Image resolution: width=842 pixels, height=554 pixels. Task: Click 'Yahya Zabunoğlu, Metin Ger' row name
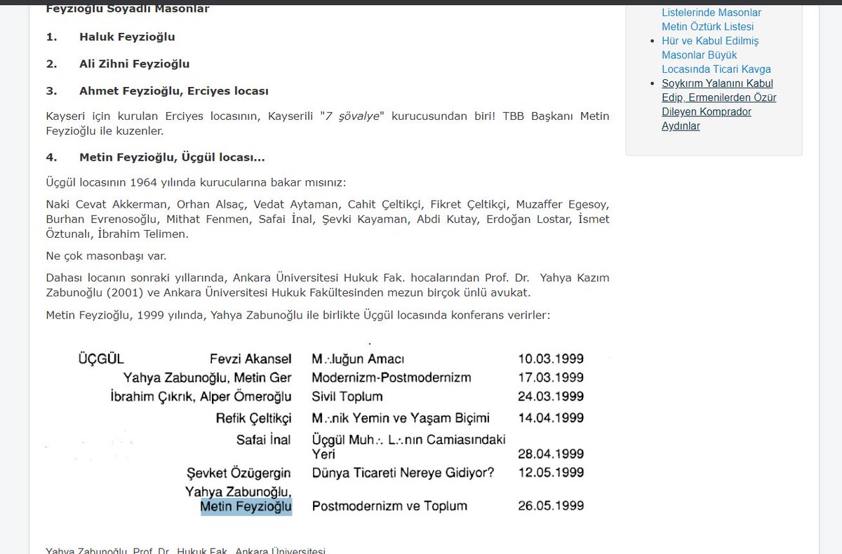(x=208, y=378)
